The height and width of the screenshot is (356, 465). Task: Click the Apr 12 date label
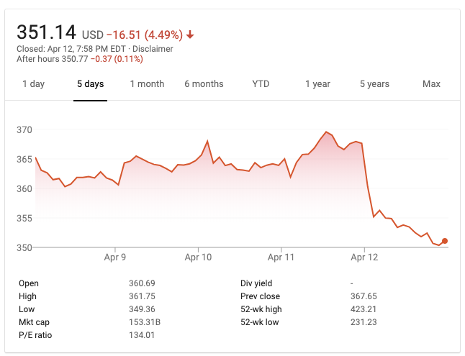tap(364, 257)
